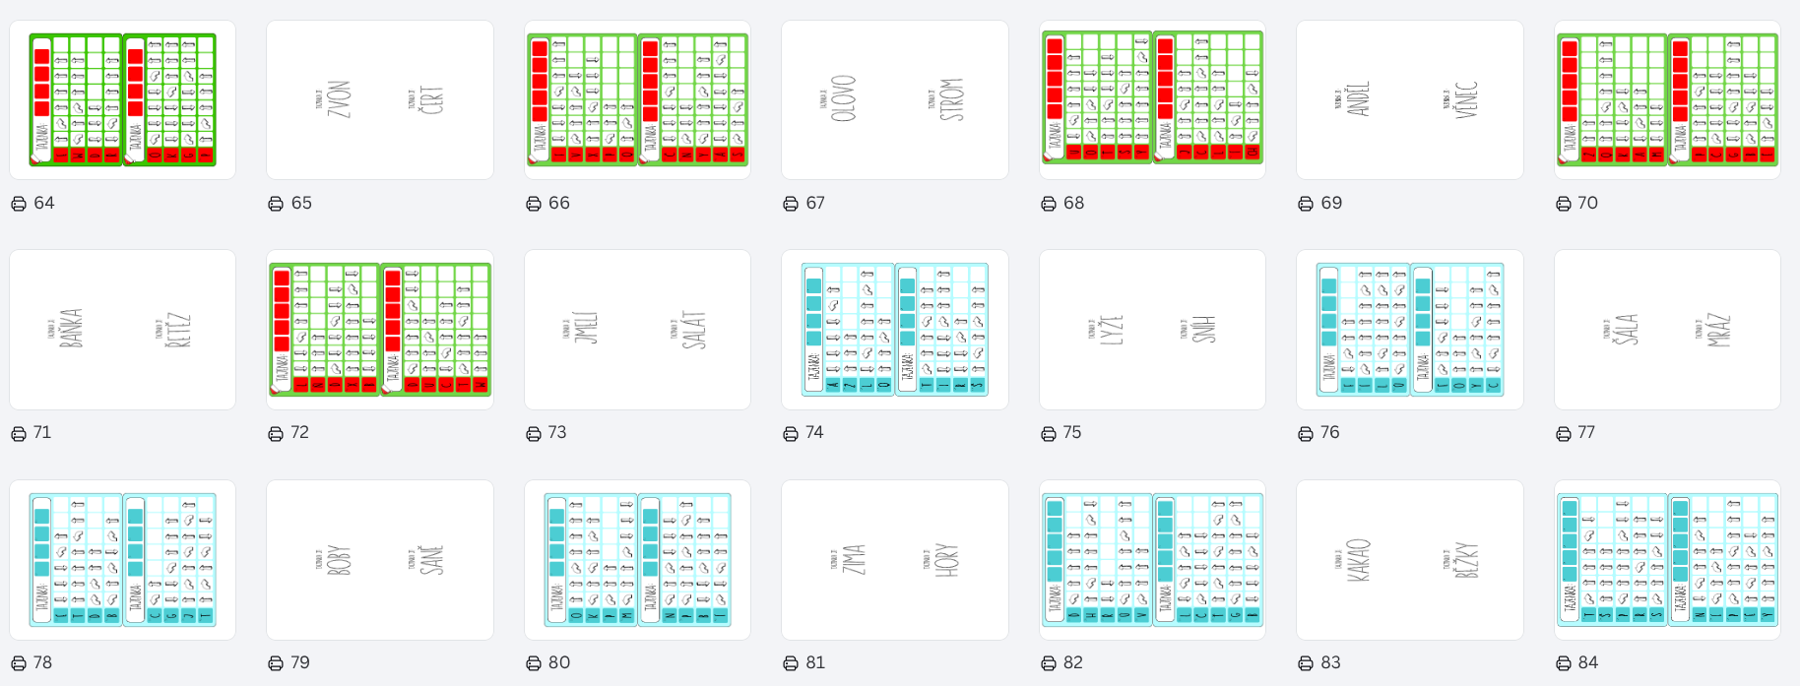Open the ZIMA and HORY page thumbnail
This screenshot has height=686, width=1800.
click(894, 559)
